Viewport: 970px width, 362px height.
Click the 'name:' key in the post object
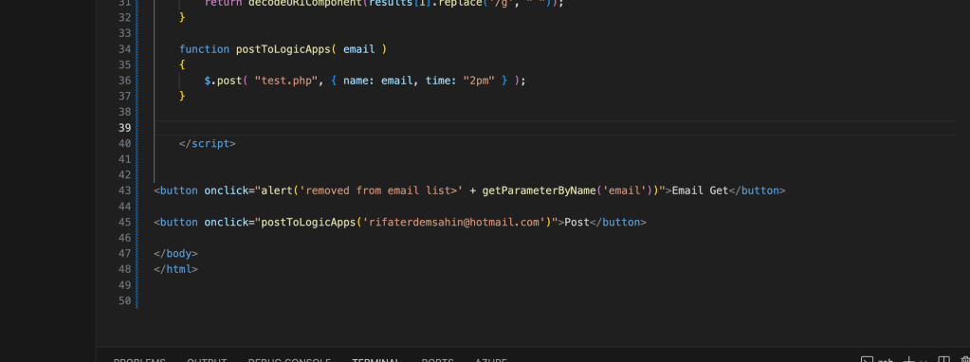(x=358, y=81)
